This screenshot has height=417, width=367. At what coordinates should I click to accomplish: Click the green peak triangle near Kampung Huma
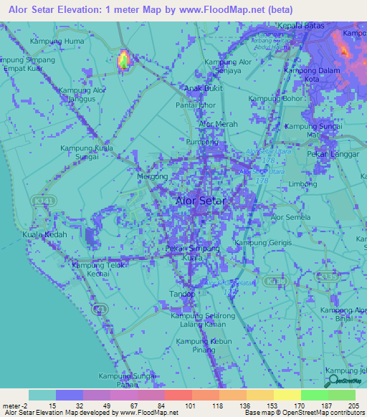pyautogui.click(x=124, y=64)
